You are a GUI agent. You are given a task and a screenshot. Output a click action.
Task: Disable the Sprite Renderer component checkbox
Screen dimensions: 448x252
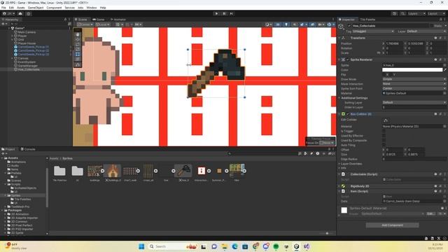[348, 59]
